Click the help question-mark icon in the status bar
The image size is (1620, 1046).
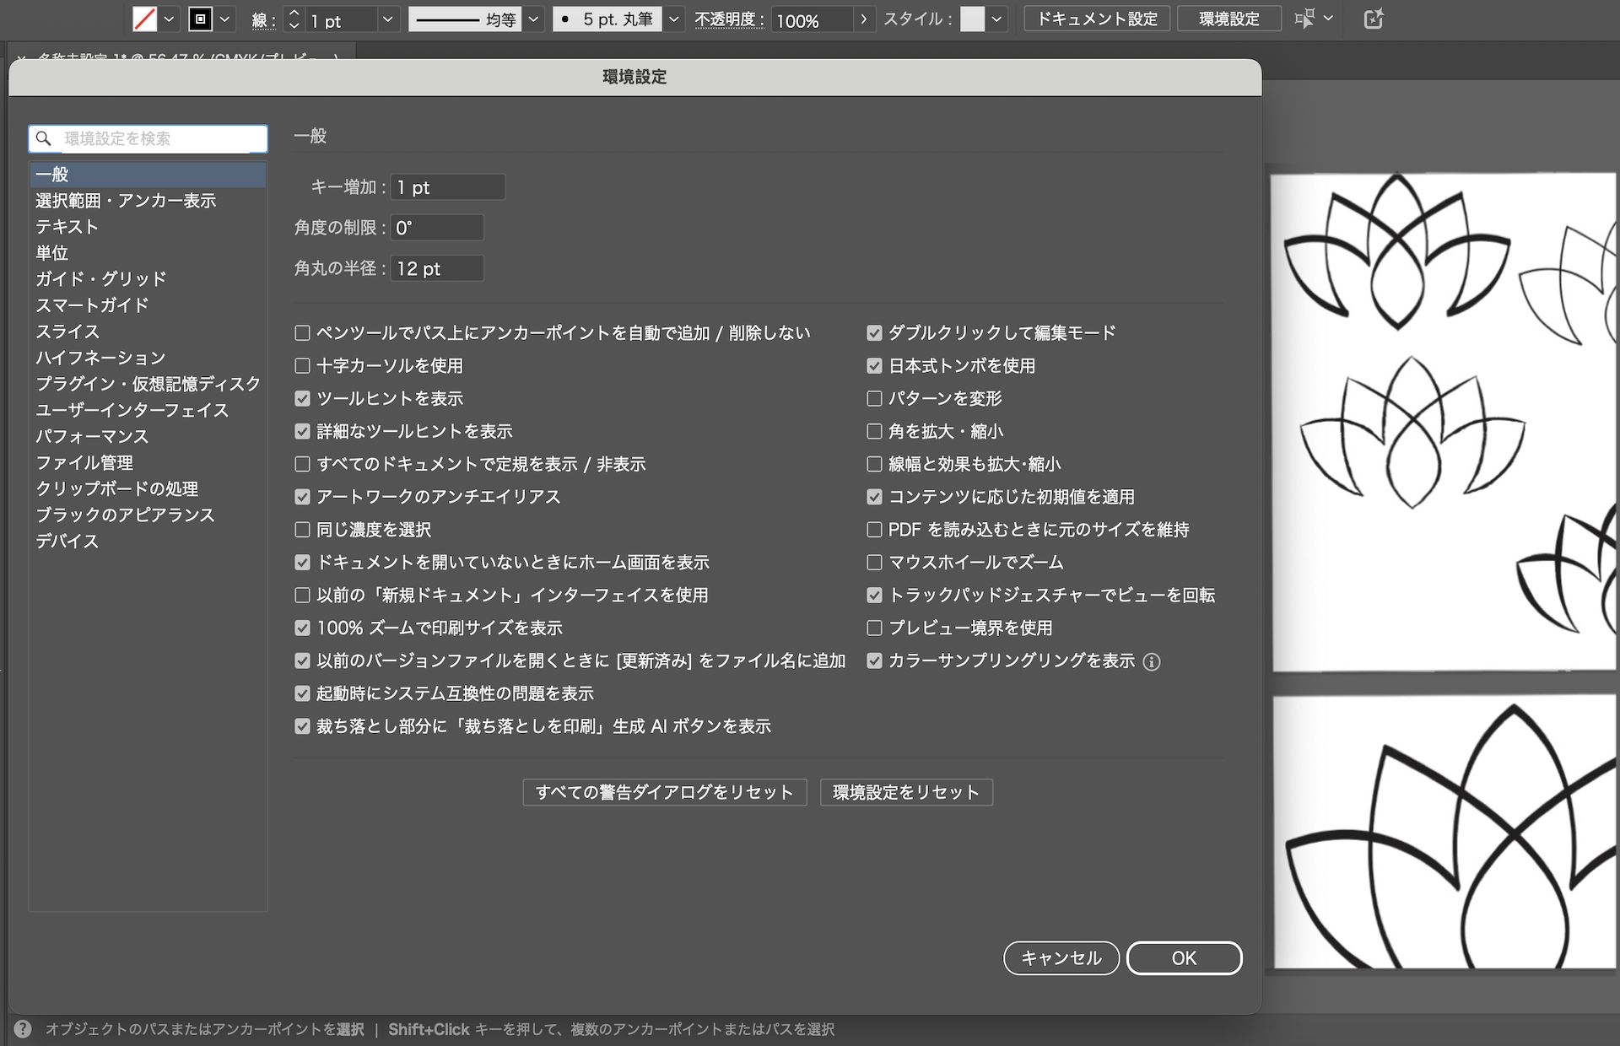click(23, 1028)
